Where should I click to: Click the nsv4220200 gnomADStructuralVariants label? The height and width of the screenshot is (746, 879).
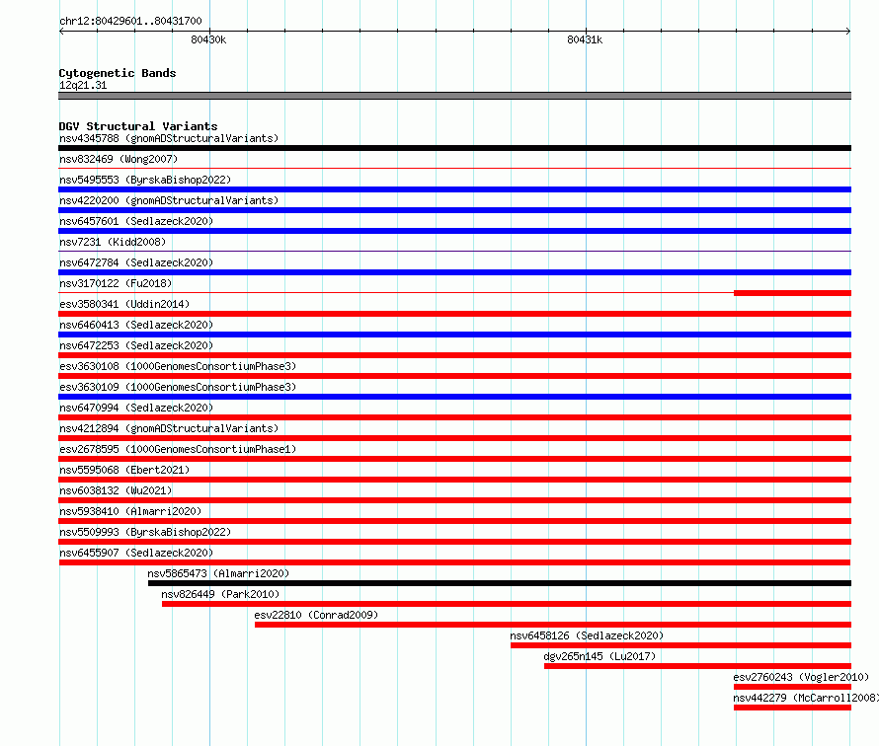(x=169, y=200)
